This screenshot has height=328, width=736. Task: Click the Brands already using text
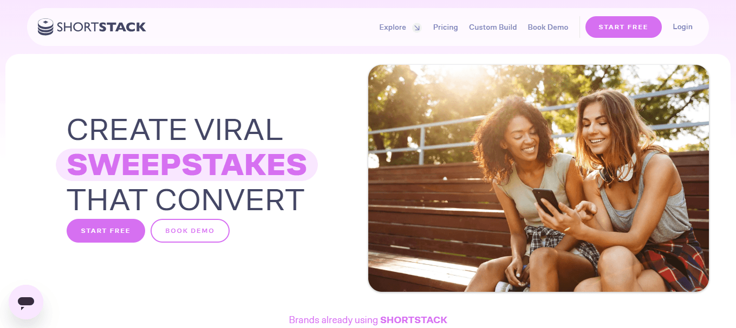(333, 320)
